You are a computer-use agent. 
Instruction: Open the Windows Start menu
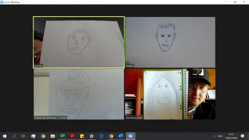coord(5,136)
